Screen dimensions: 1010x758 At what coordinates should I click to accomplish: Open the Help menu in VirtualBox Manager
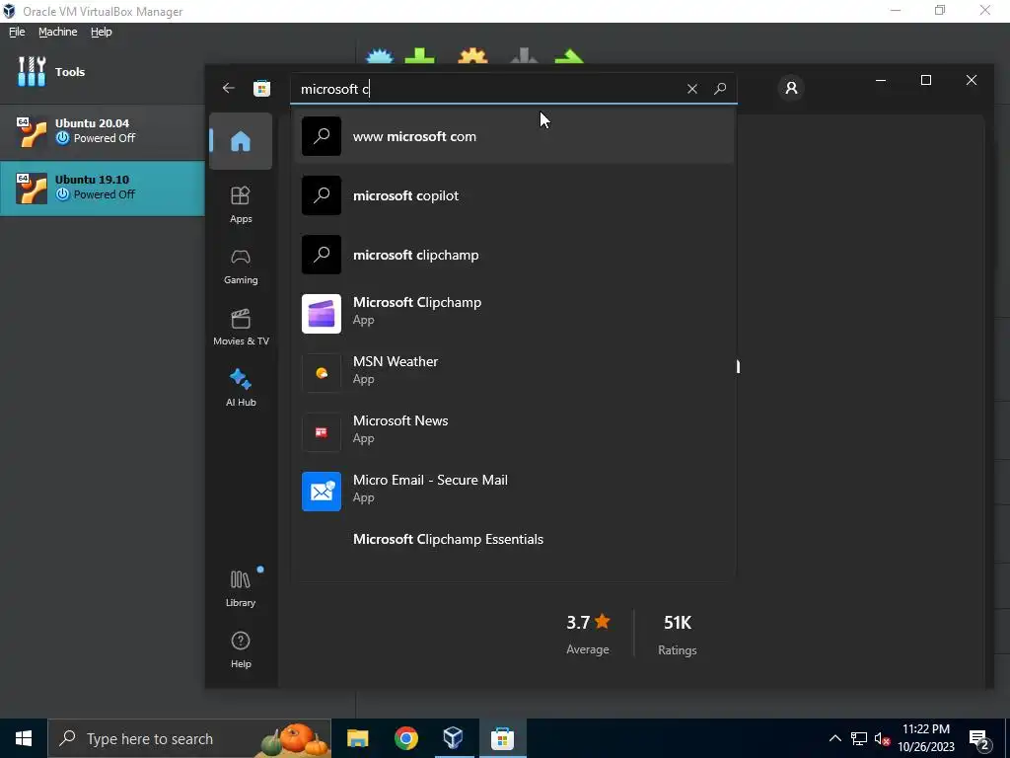(x=102, y=32)
